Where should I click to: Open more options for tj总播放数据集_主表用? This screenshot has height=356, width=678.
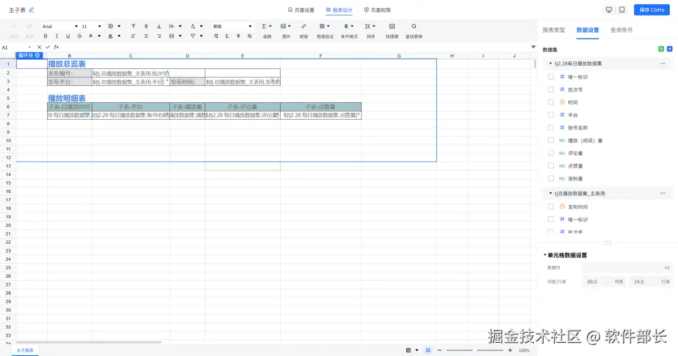coord(663,193)
